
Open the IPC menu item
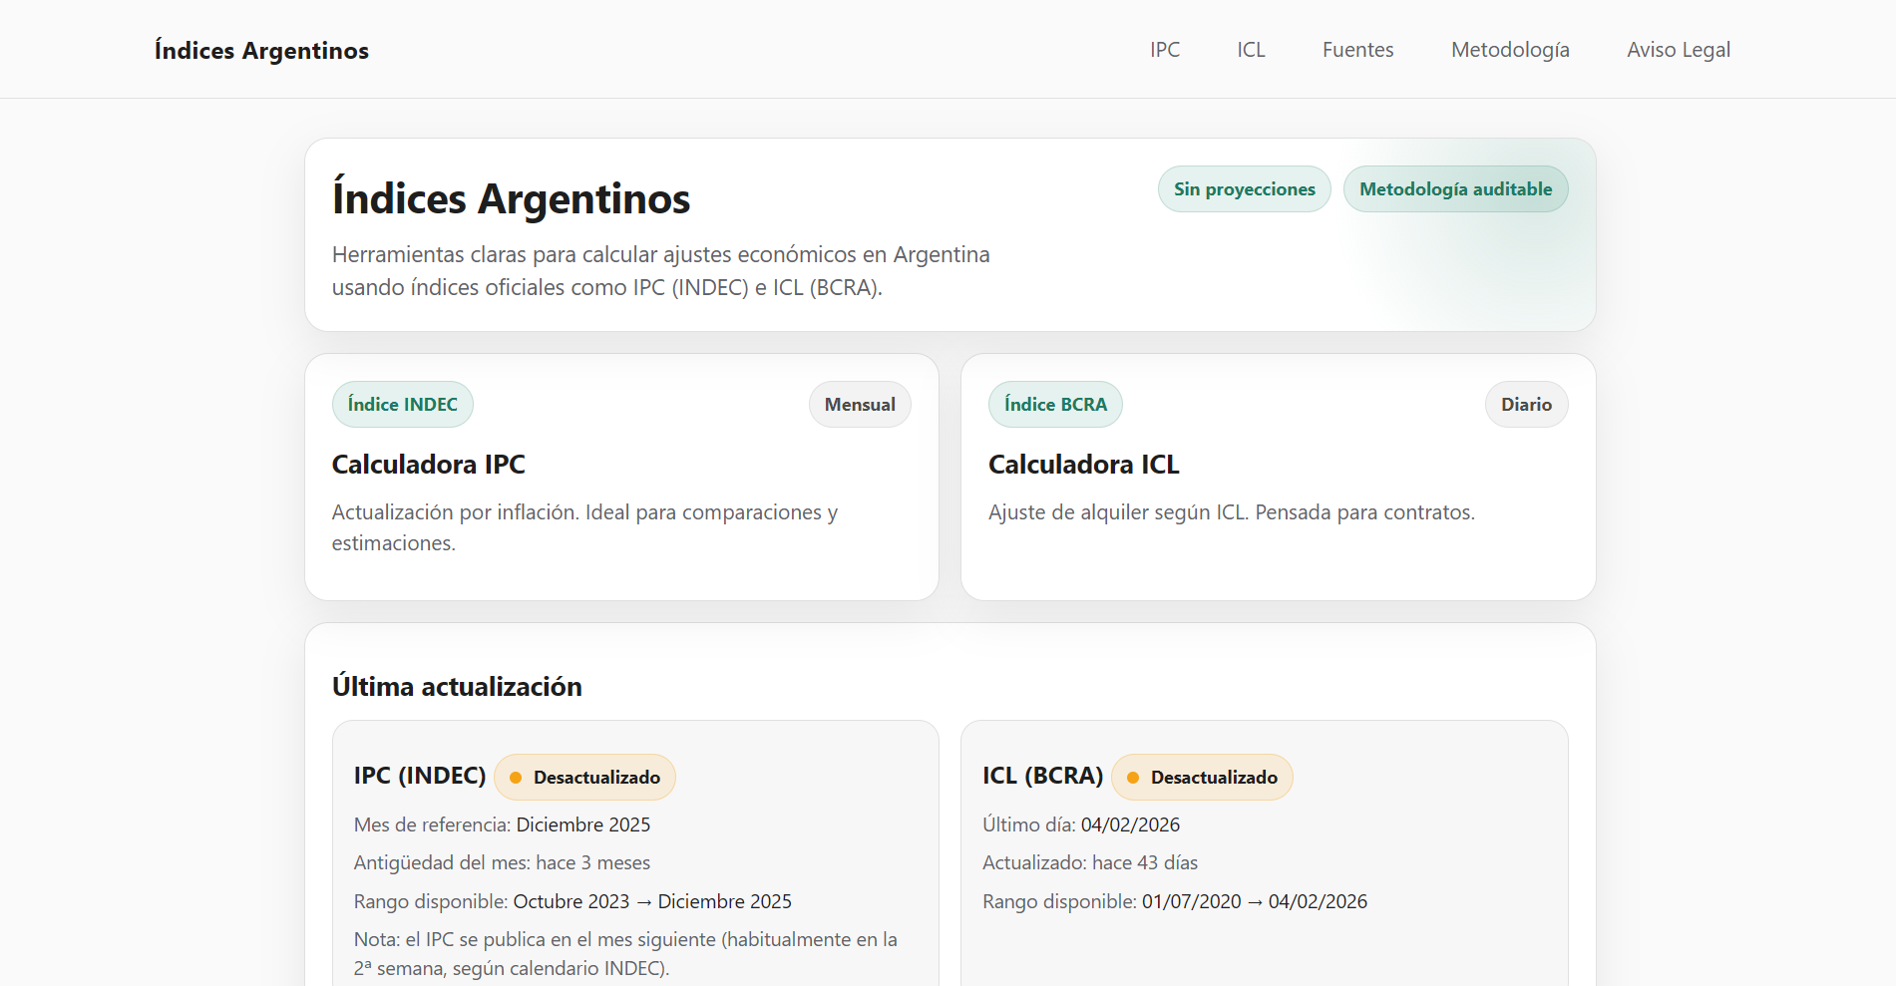(x=1164, y=49)
